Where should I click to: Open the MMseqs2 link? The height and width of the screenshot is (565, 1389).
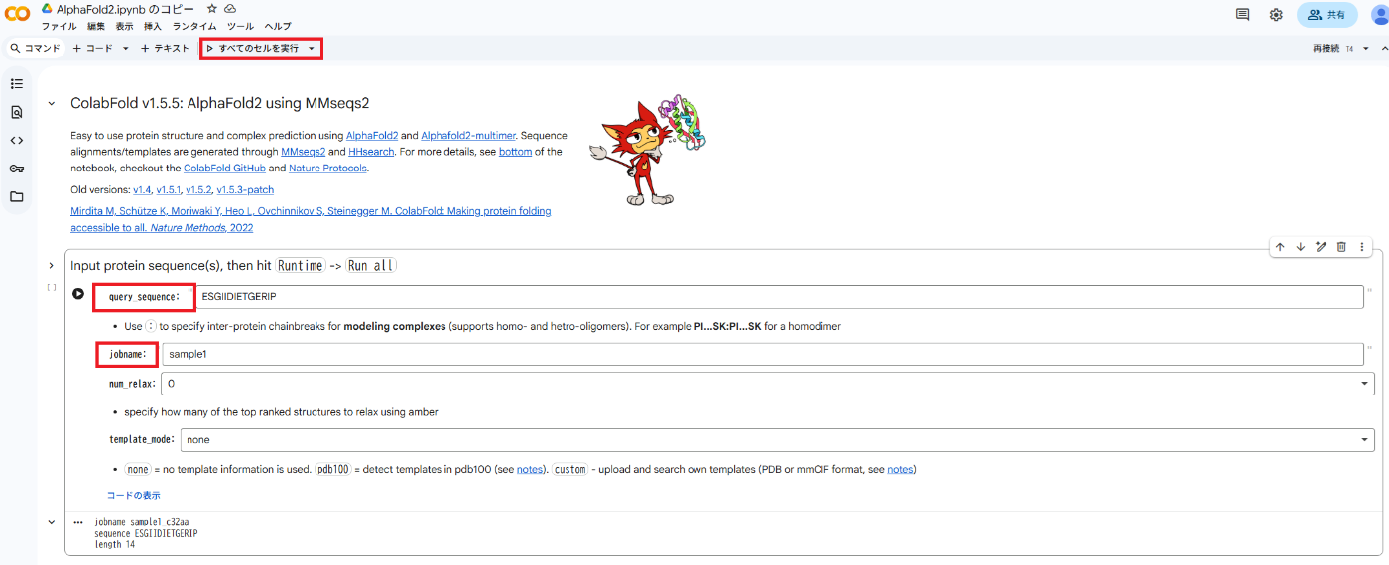pyautogui.click(x=304, y=152)
